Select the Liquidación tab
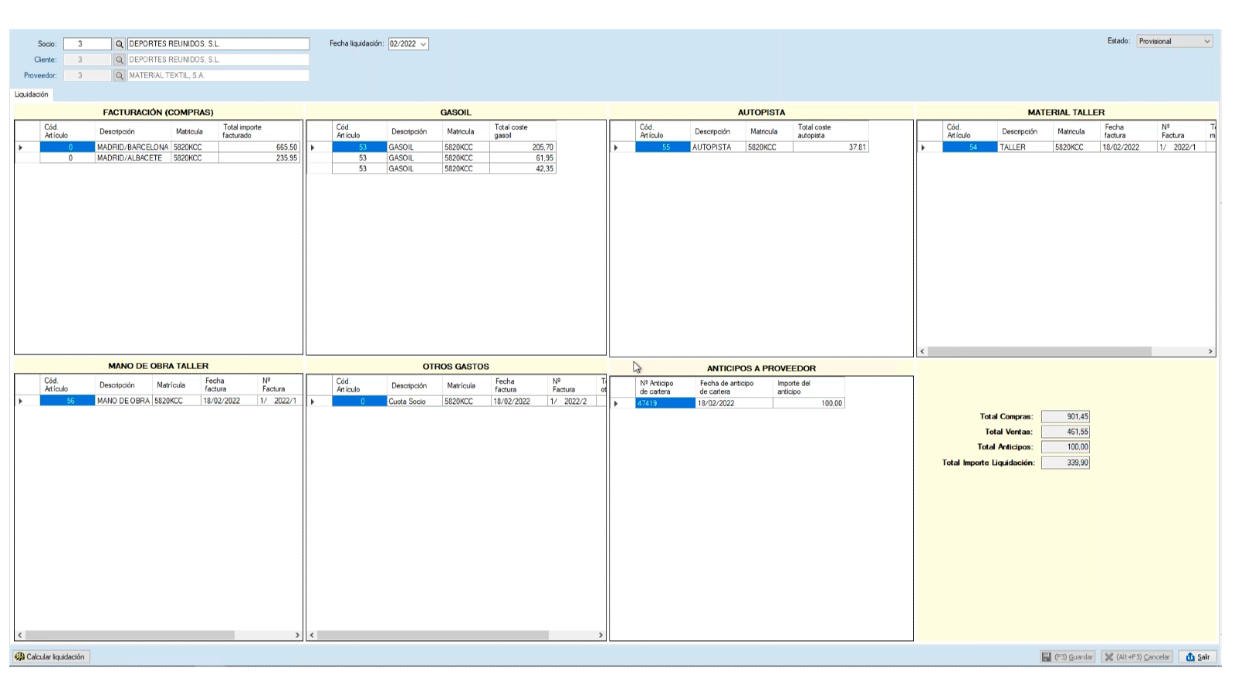The width and height of the screenshot is (1235, 695). click(32, 94)
